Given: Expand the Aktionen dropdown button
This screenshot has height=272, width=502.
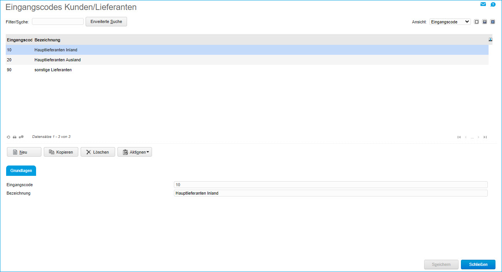Looking at the screenshot, I should [x=135, y=152].
